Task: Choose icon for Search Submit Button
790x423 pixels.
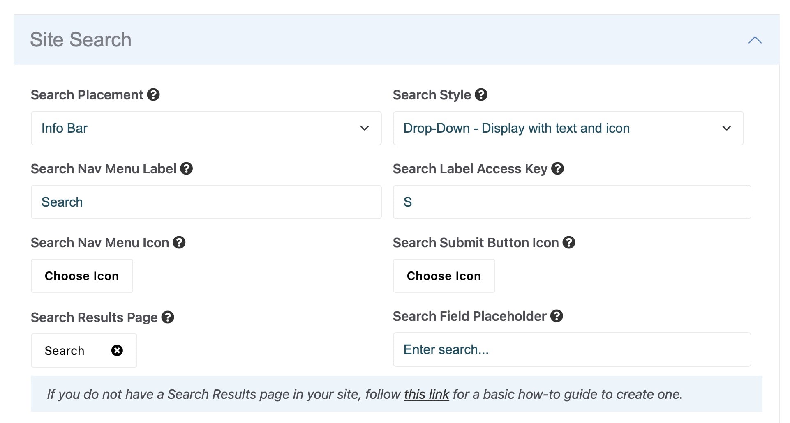Action: point(444,276)
